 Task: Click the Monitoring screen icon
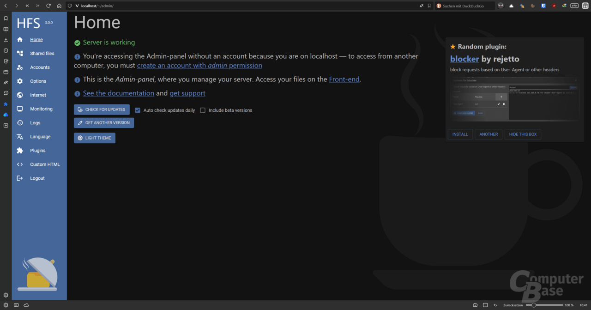click(20, 109)
